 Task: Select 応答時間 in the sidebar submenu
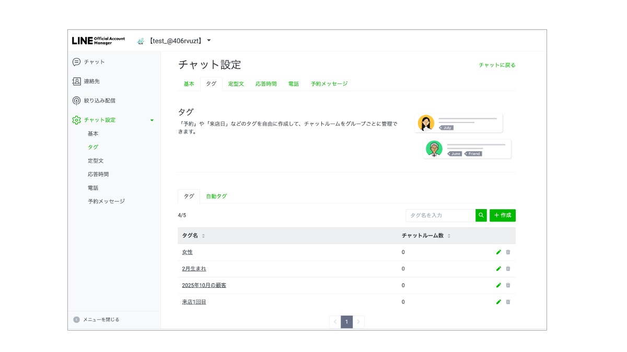(98, 174)
